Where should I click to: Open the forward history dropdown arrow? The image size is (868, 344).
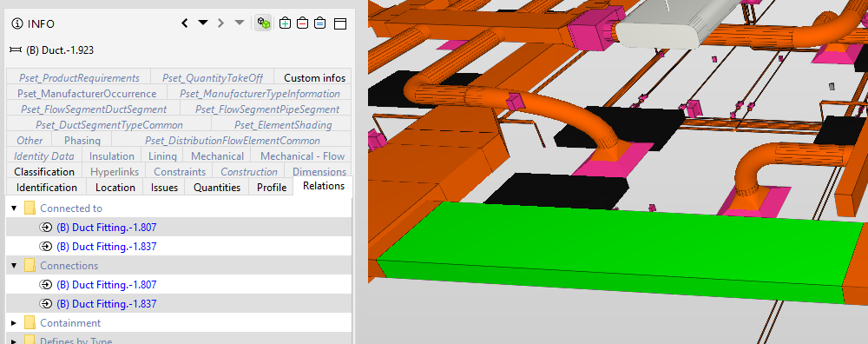coord(240,23)
